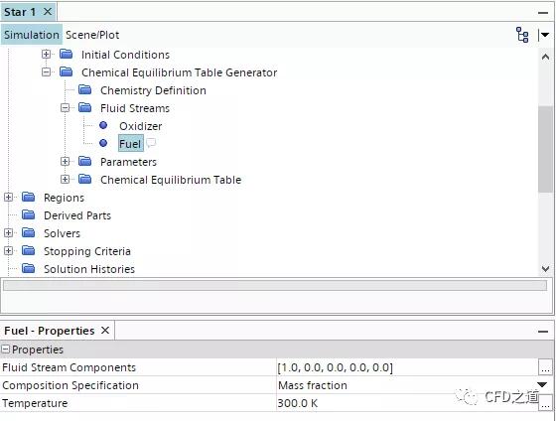This screenshot has width=556, height=421.
Task: Click the Chemical Equilibrium Table folder icon
Action: pos(85,179)
